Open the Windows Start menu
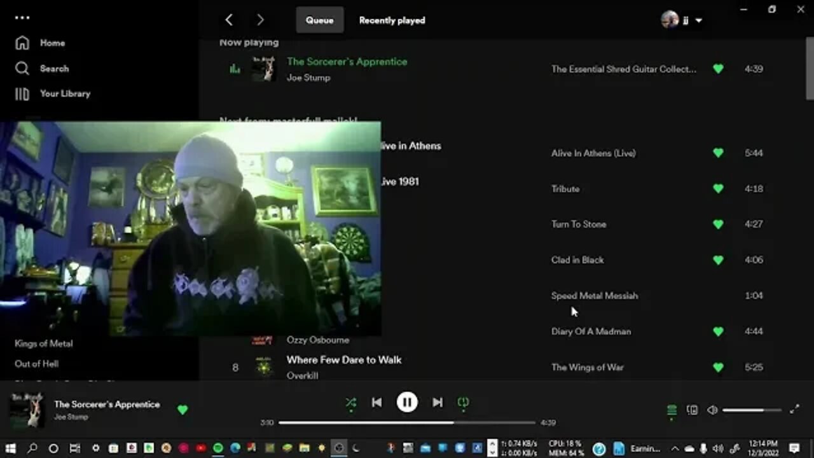This screenshot has width=814, height=458. pyautogui.click(x=11, y=448)
